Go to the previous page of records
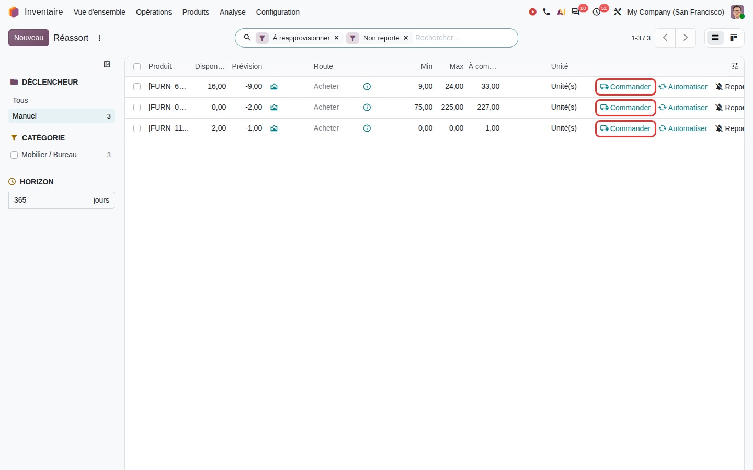The width and height of the screenshot is (753, 470). click(x=665, y=38)
